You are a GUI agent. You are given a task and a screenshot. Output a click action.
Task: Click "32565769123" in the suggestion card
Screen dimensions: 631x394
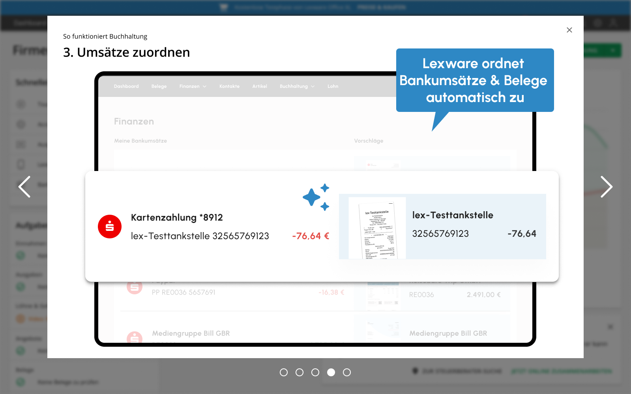pyautogui.click(x=440, y=234)
